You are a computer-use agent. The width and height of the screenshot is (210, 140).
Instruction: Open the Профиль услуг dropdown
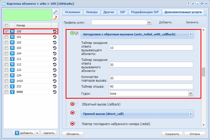tap(149, 22)
